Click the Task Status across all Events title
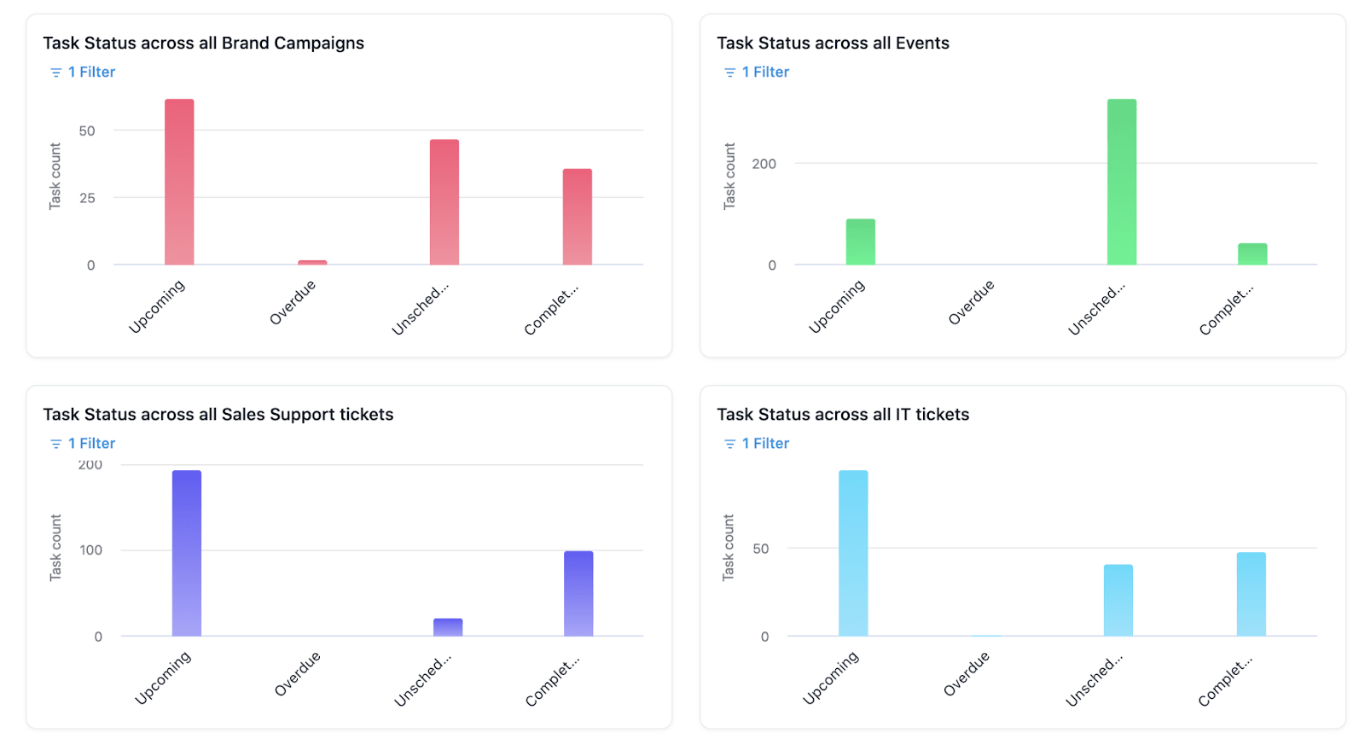The height and width of the screenshot is (739, 1365). pos(834,43)
